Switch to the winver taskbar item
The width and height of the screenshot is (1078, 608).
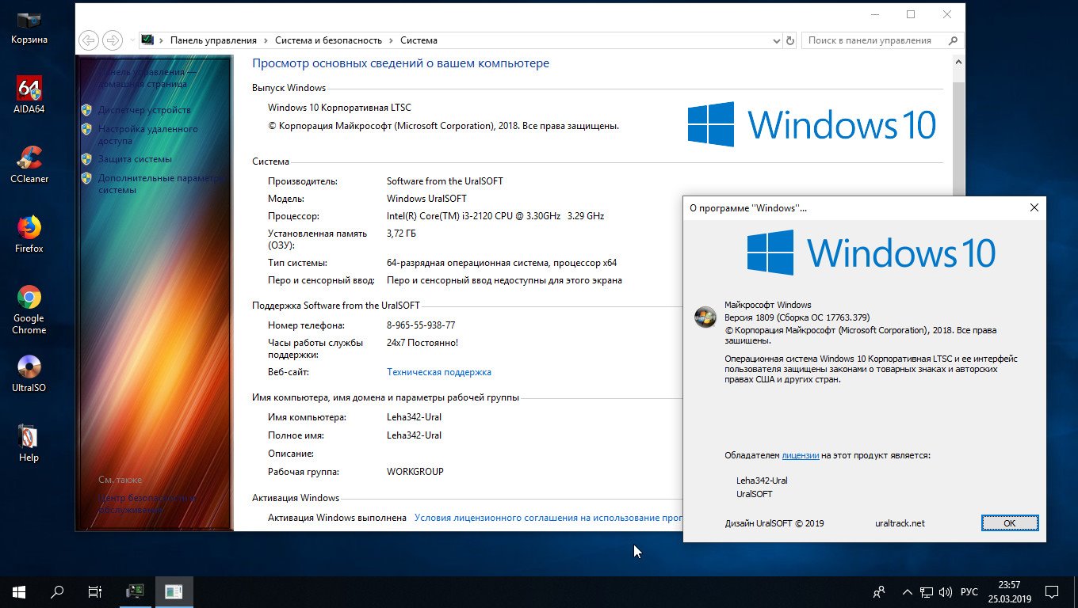174,591
